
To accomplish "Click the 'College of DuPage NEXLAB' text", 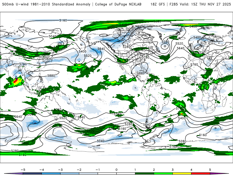I will [118, 4].
